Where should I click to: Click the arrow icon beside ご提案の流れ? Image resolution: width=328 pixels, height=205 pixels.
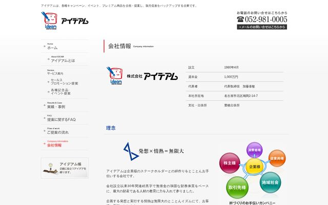[45, 131]
